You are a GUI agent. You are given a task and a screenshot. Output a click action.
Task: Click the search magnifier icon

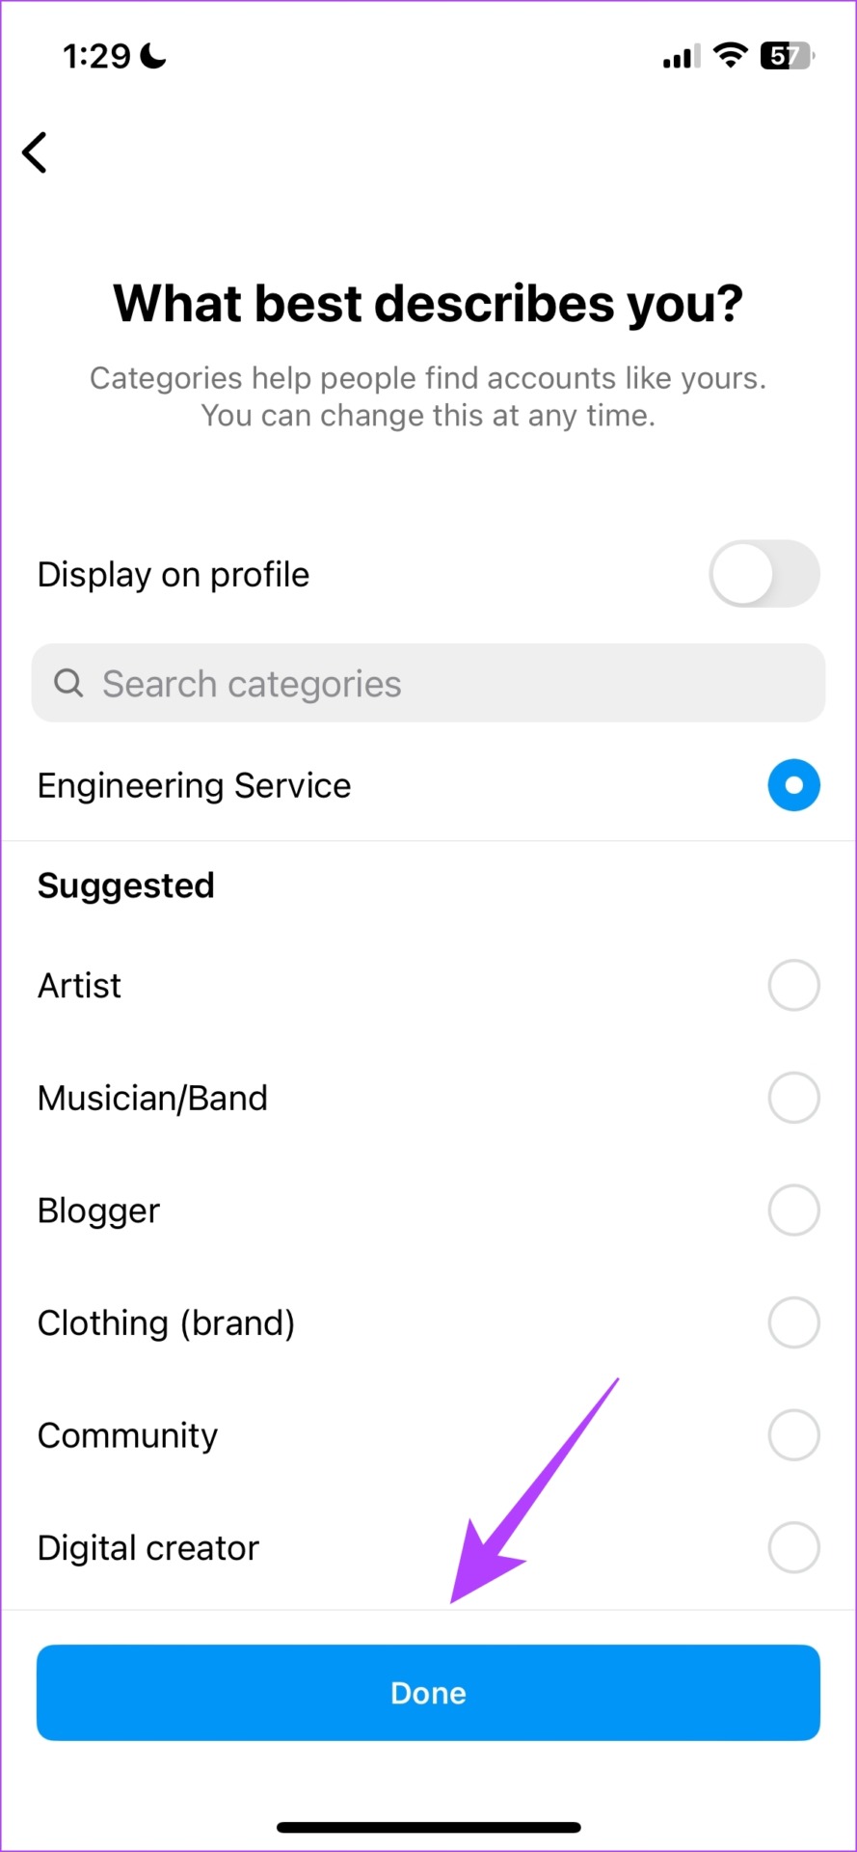[x=68, y=683]
